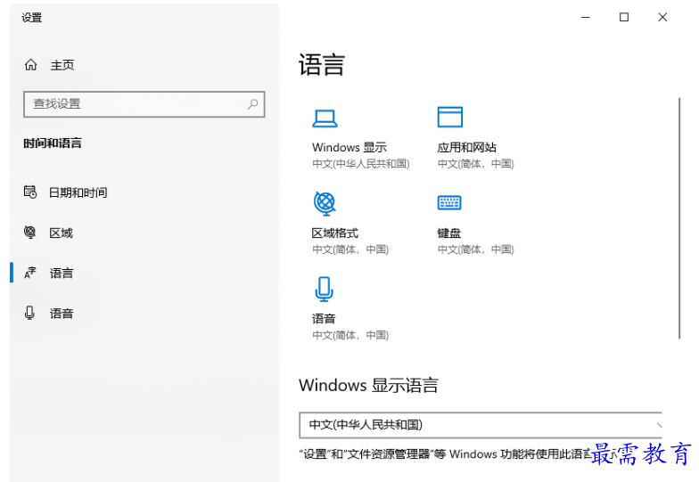Click the 语音 microphone icon in sidebar
The height and width of the screenshot is (482, 699).
pos(30,314)
